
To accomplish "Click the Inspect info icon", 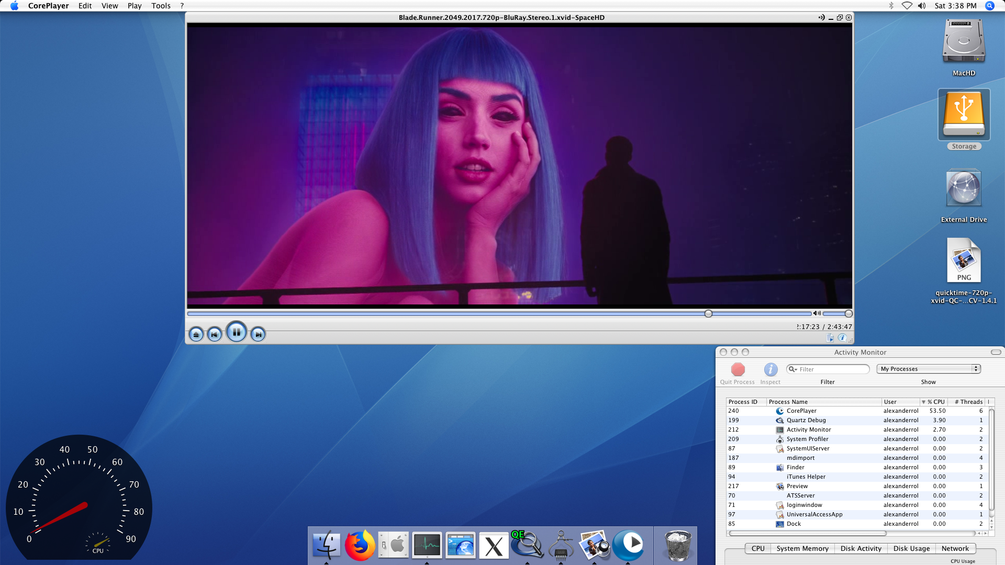I will tap(770, 369).
